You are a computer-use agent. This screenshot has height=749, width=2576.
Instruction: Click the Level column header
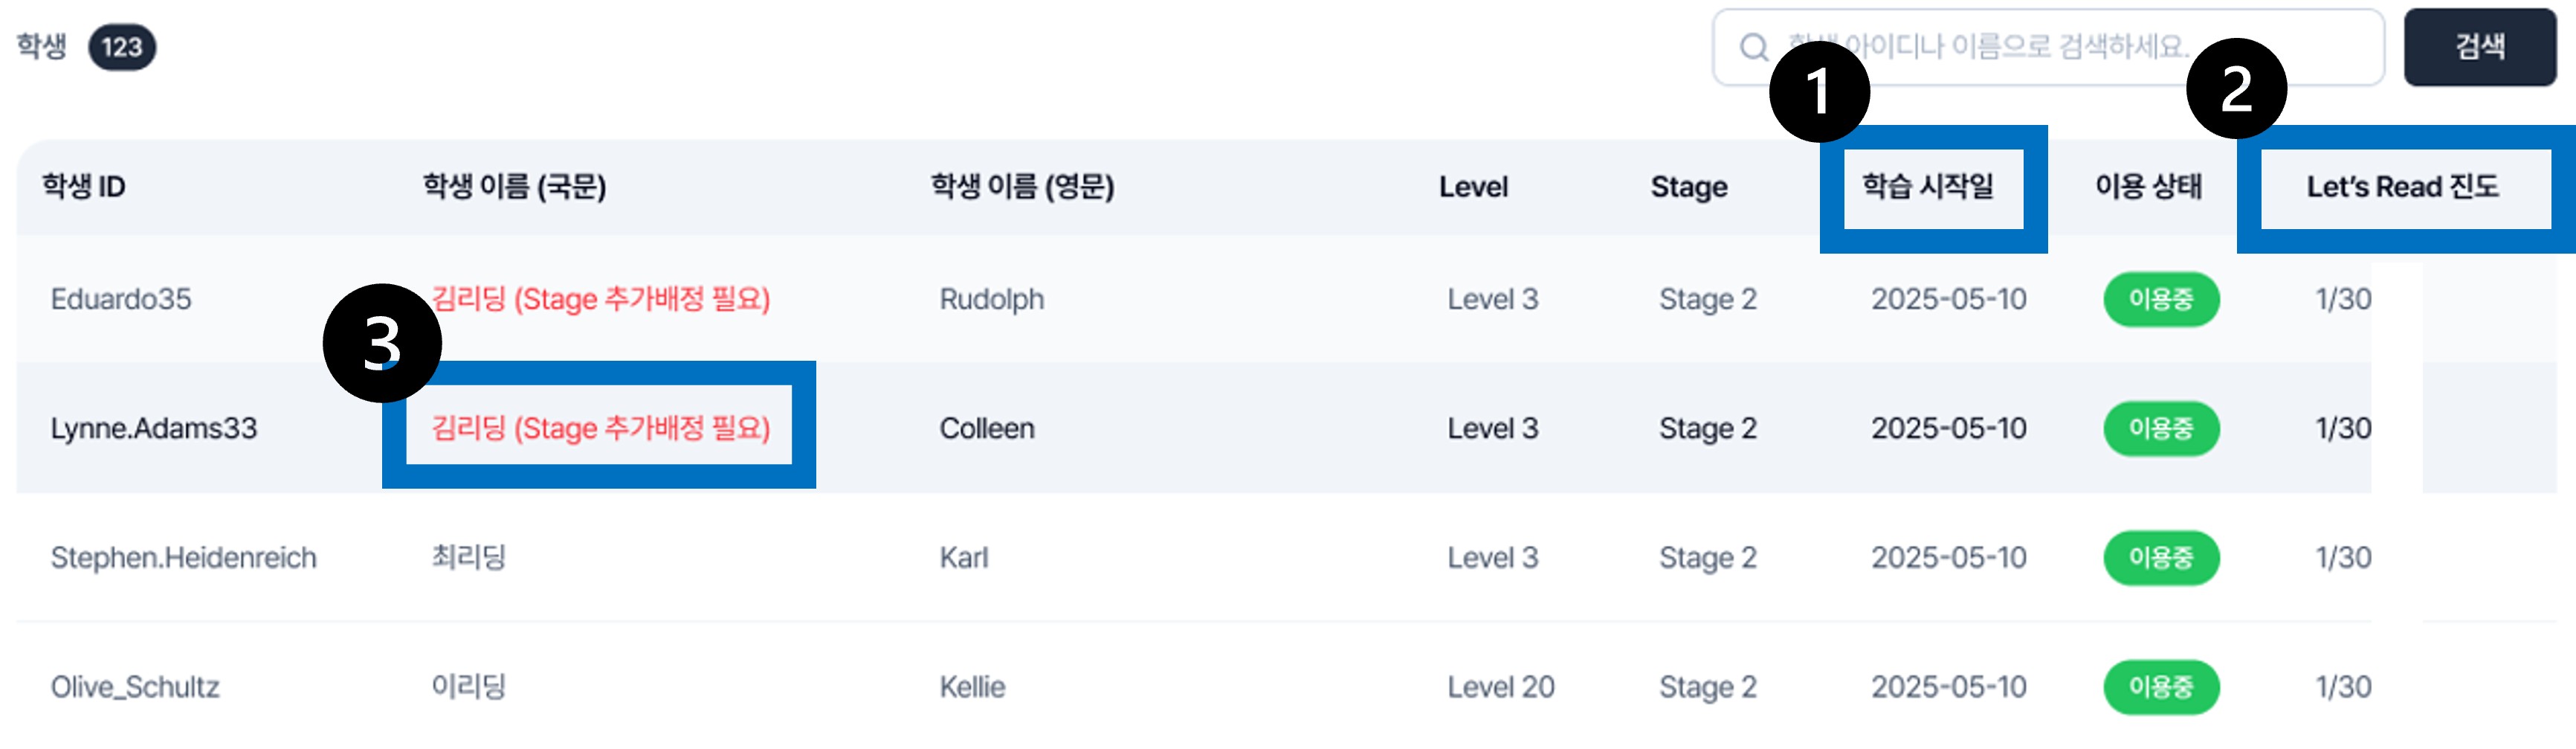point(1473,187)
